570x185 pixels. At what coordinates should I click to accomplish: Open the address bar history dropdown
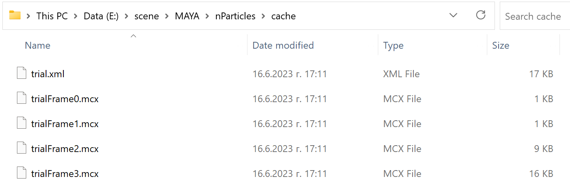tap(453, 16)
